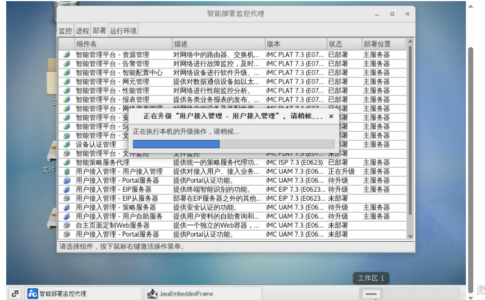Viewport: 485px width, 300px height.
Task: Click the iMC icon in the taskbar
Action: pos(33,293)
